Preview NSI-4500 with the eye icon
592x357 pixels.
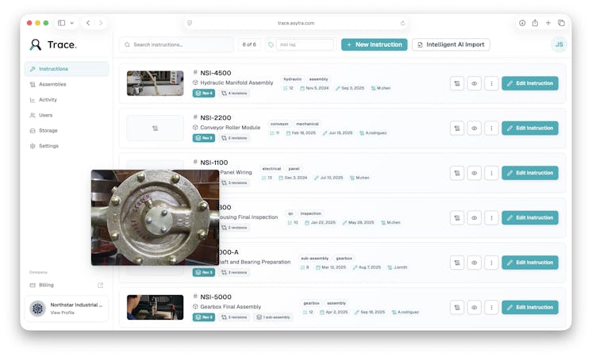pos(475,83)
